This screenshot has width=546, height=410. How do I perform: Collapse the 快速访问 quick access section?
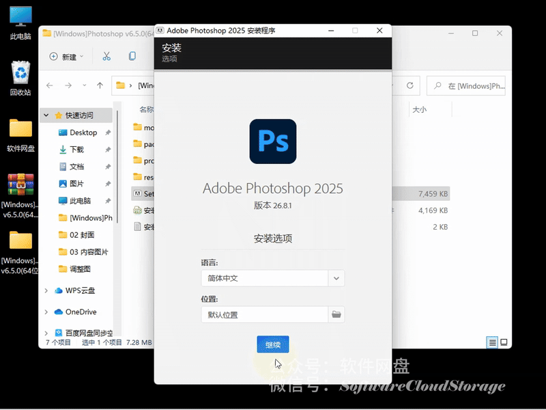pyautogui.click(x=46, y=115)
